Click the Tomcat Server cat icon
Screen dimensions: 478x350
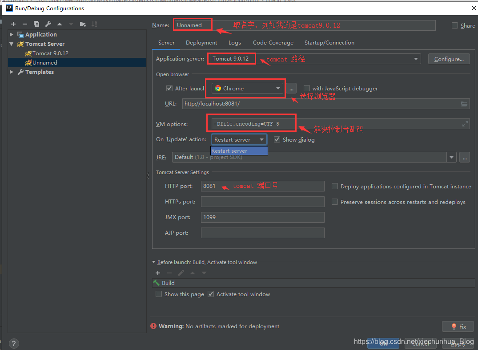click(20, 44)
